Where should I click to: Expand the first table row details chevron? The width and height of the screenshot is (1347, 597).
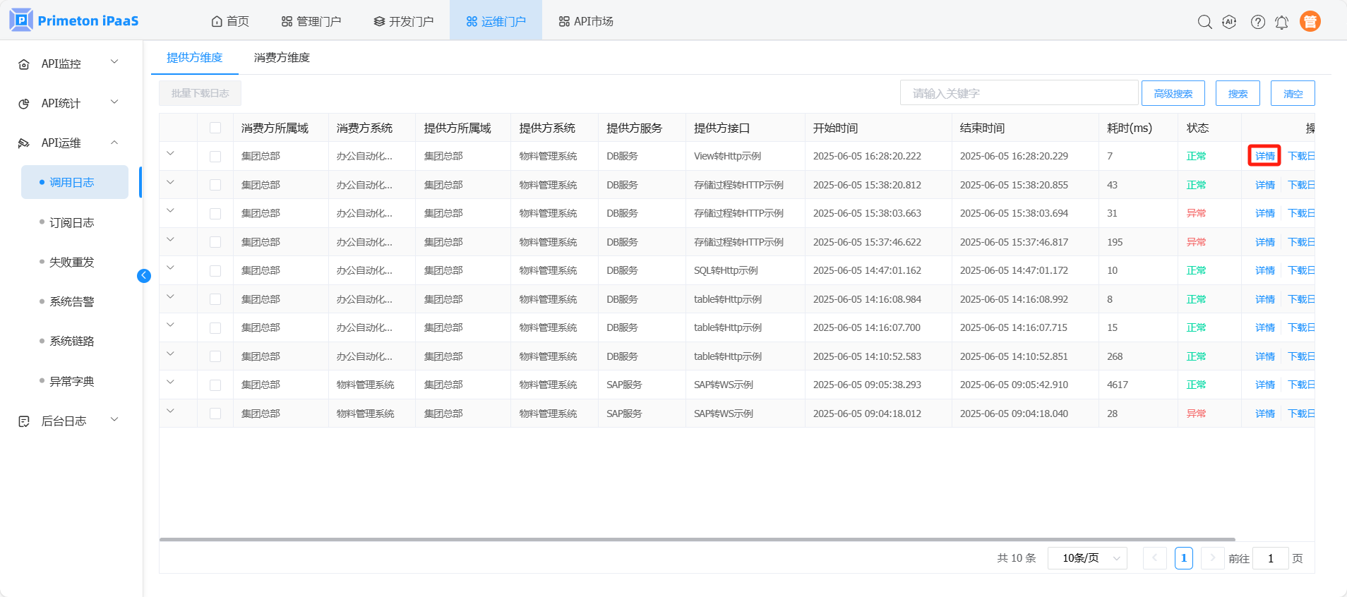click(170, 154)
